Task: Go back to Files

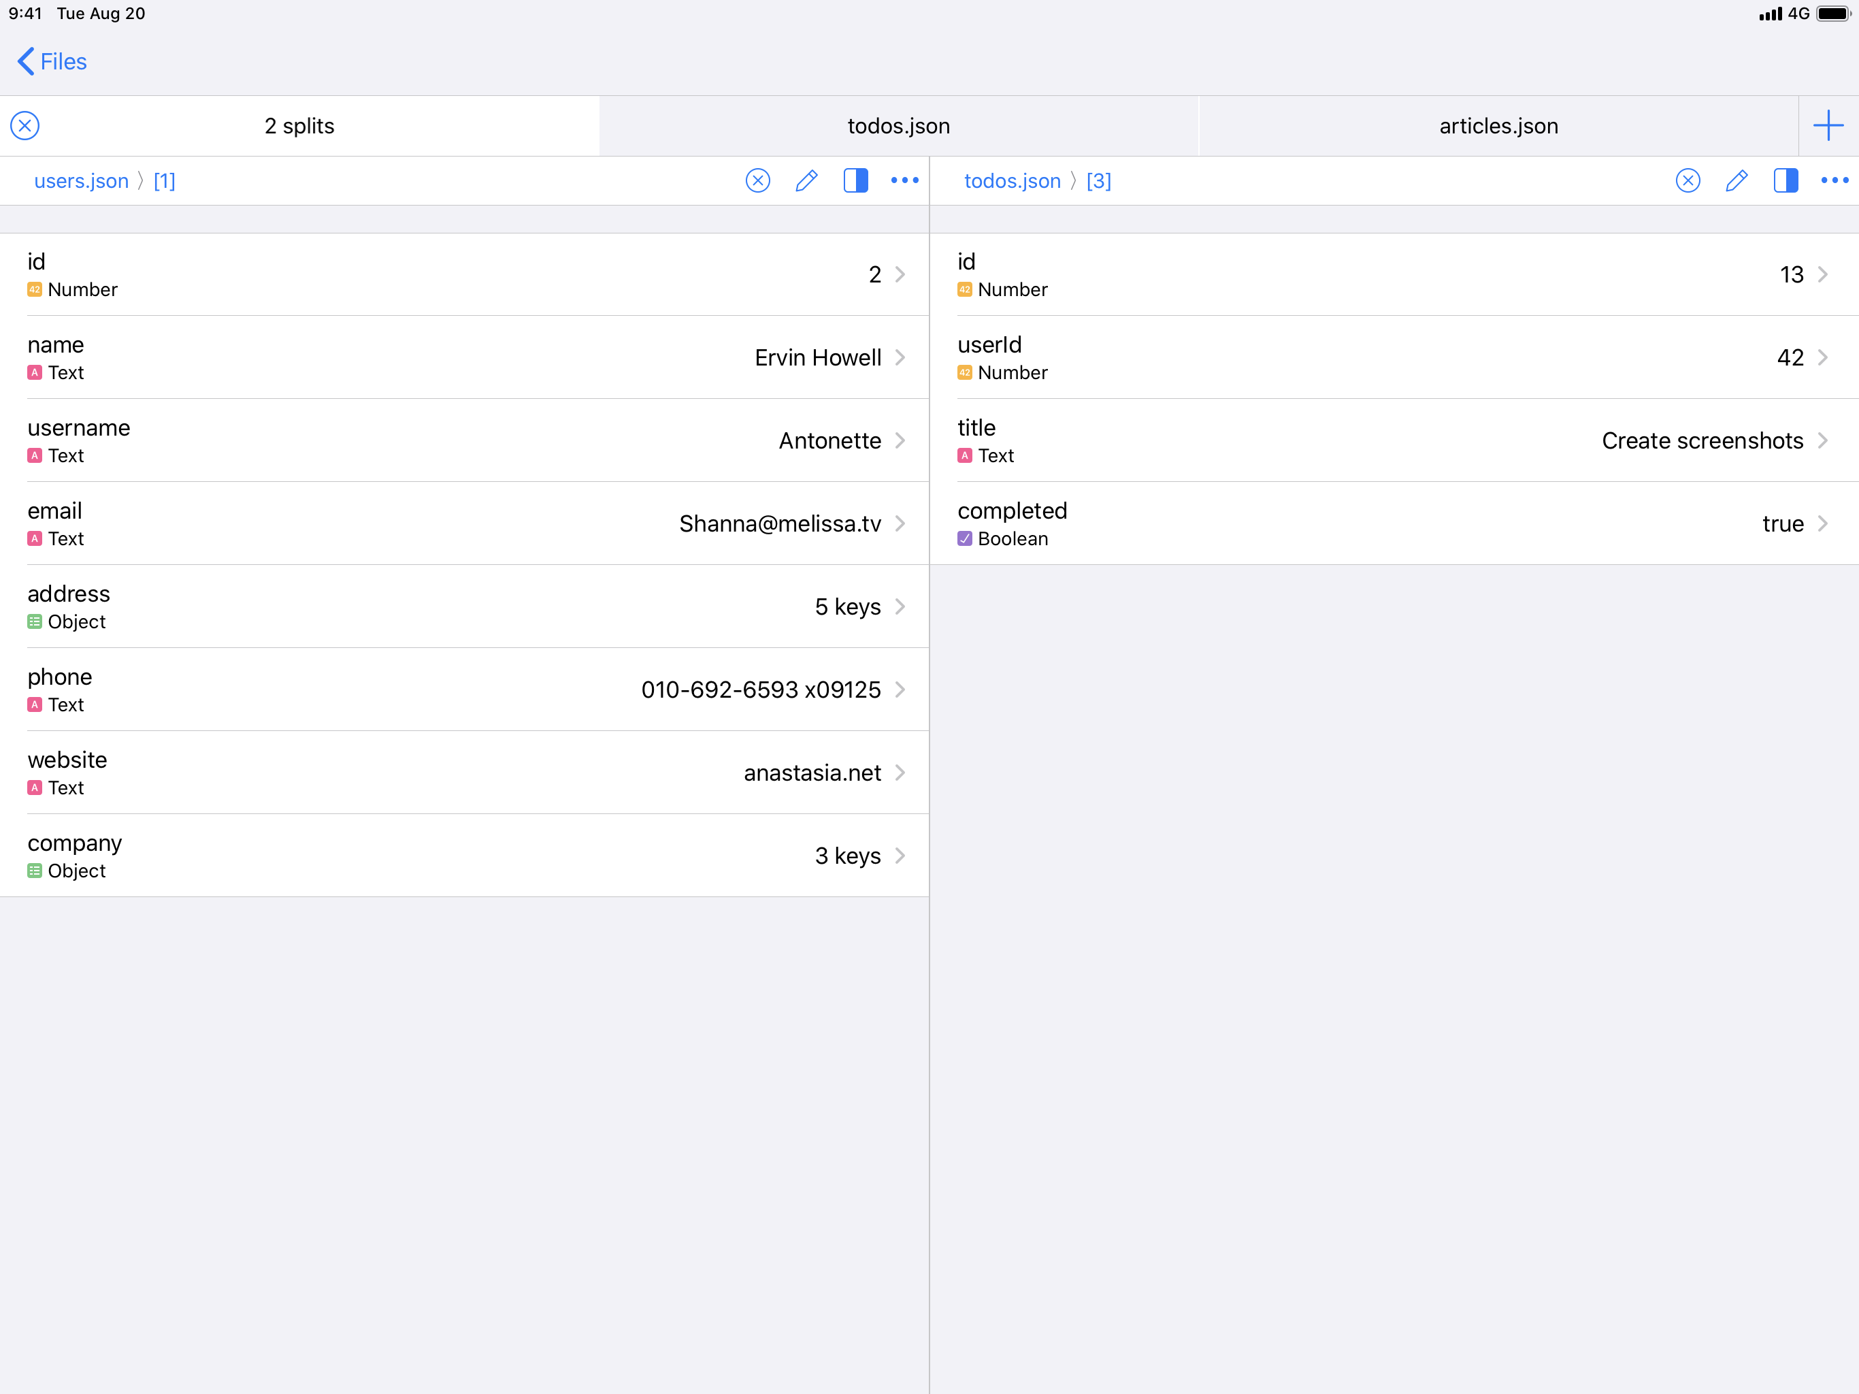Action: (x=52, y=61)
